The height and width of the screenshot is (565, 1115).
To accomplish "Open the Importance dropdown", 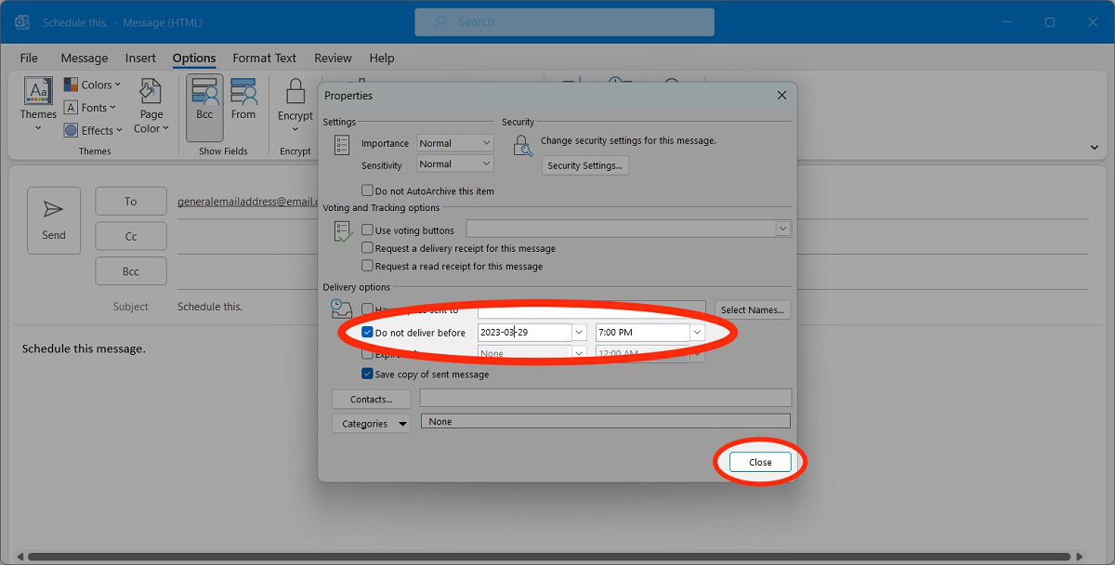I will (x=455, y=143).
